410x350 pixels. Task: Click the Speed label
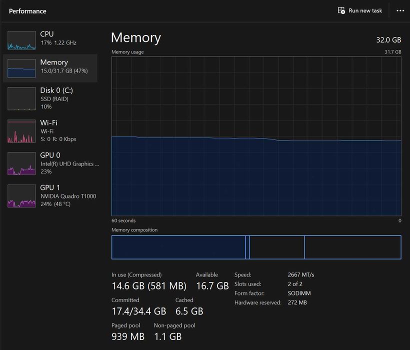click(242, 274)
